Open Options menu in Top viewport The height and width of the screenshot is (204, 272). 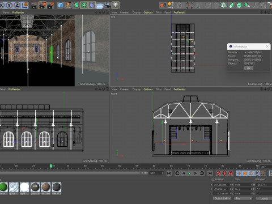point(148,12)
